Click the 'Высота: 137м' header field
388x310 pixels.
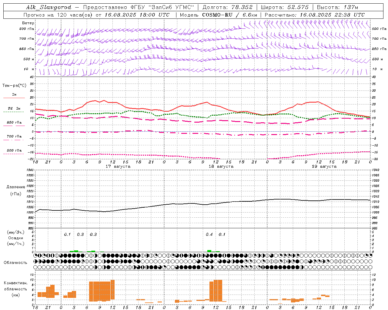(x=337, y=7)
